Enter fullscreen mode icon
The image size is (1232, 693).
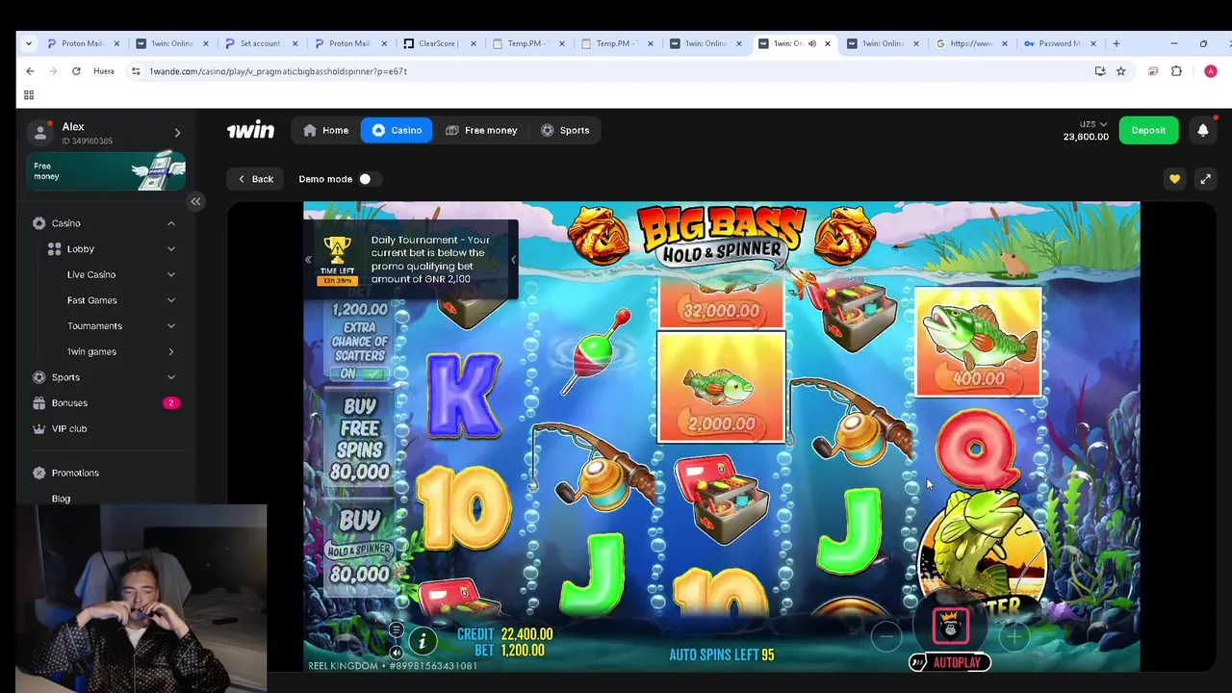coord(1205,179)
